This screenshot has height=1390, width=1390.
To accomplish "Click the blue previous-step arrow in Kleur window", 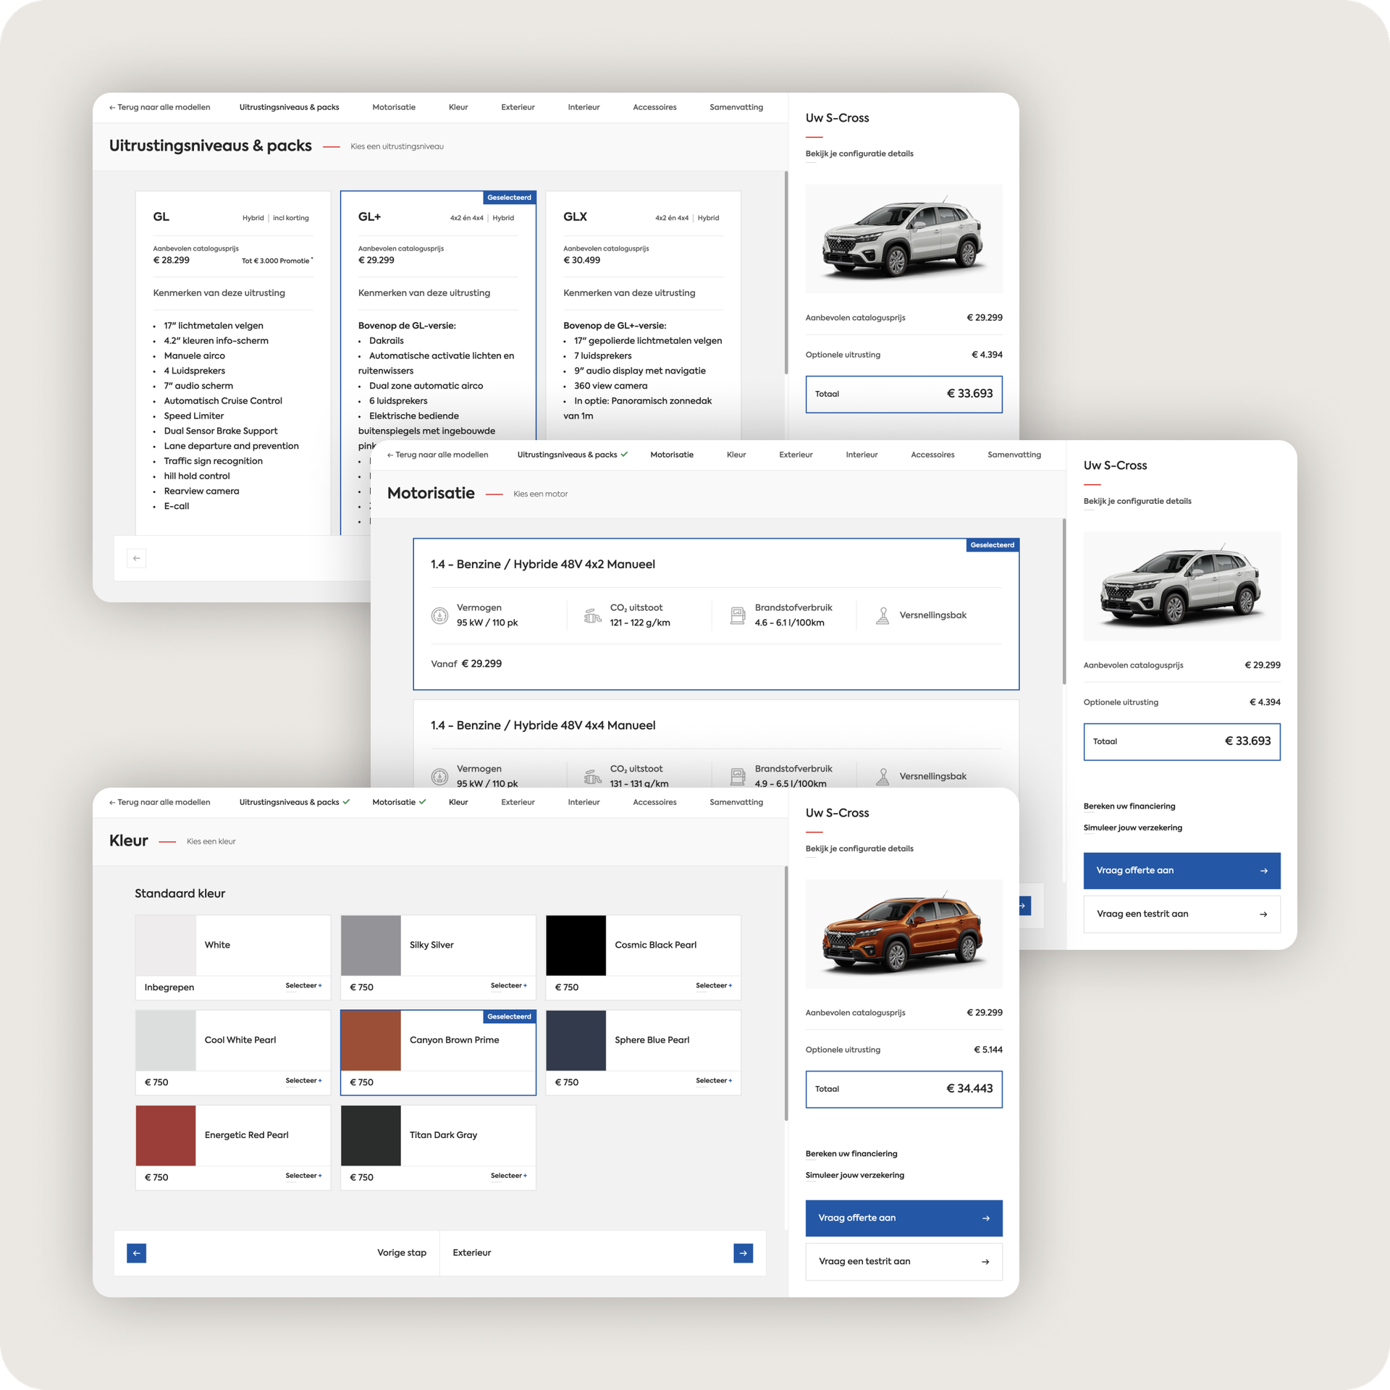I will coord(136,1253).
